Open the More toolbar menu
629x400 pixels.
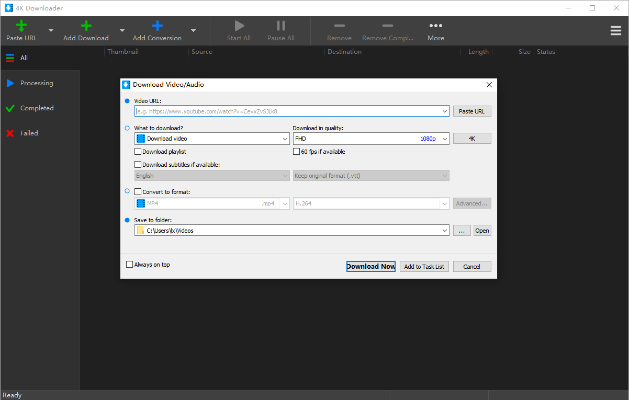[x=436, y=30]
